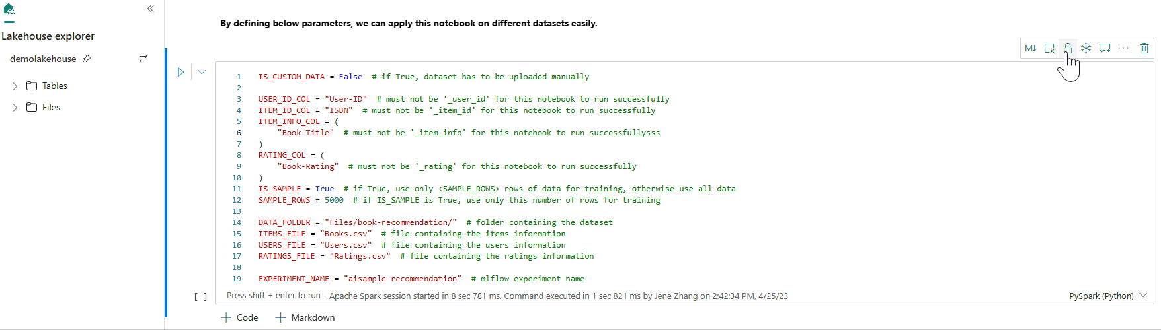Image resolution: width=1161 pixels, height=330 pixels.
Task: Delete the cell with trash icon
Action: click(1144, 48)
